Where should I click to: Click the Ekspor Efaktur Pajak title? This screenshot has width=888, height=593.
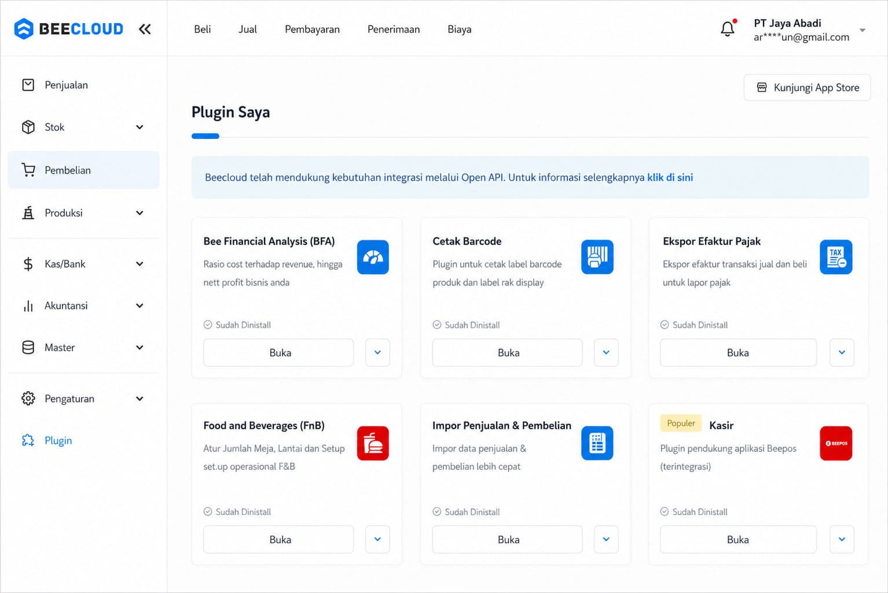click(x=711, y=241)
